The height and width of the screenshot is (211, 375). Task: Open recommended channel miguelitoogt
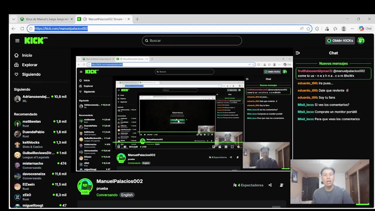(40, 206)
